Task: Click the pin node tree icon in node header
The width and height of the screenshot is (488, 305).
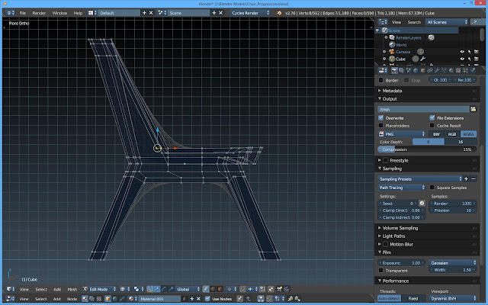Action: tap(239, 299)
